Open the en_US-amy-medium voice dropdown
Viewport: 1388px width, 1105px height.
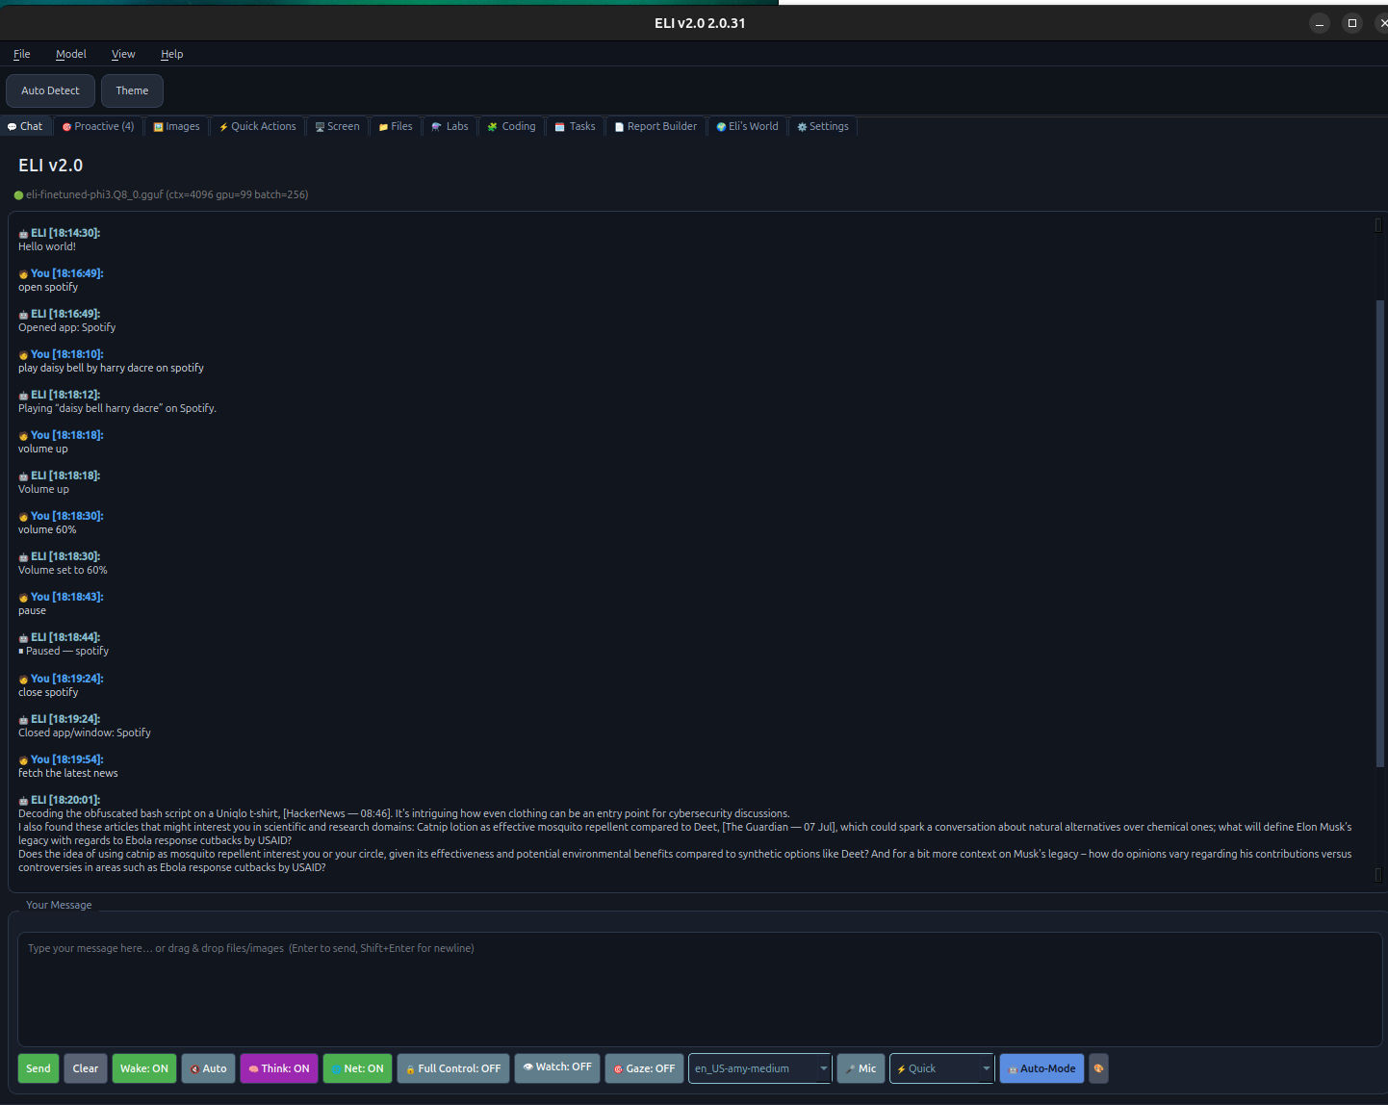click(760, 1068)
